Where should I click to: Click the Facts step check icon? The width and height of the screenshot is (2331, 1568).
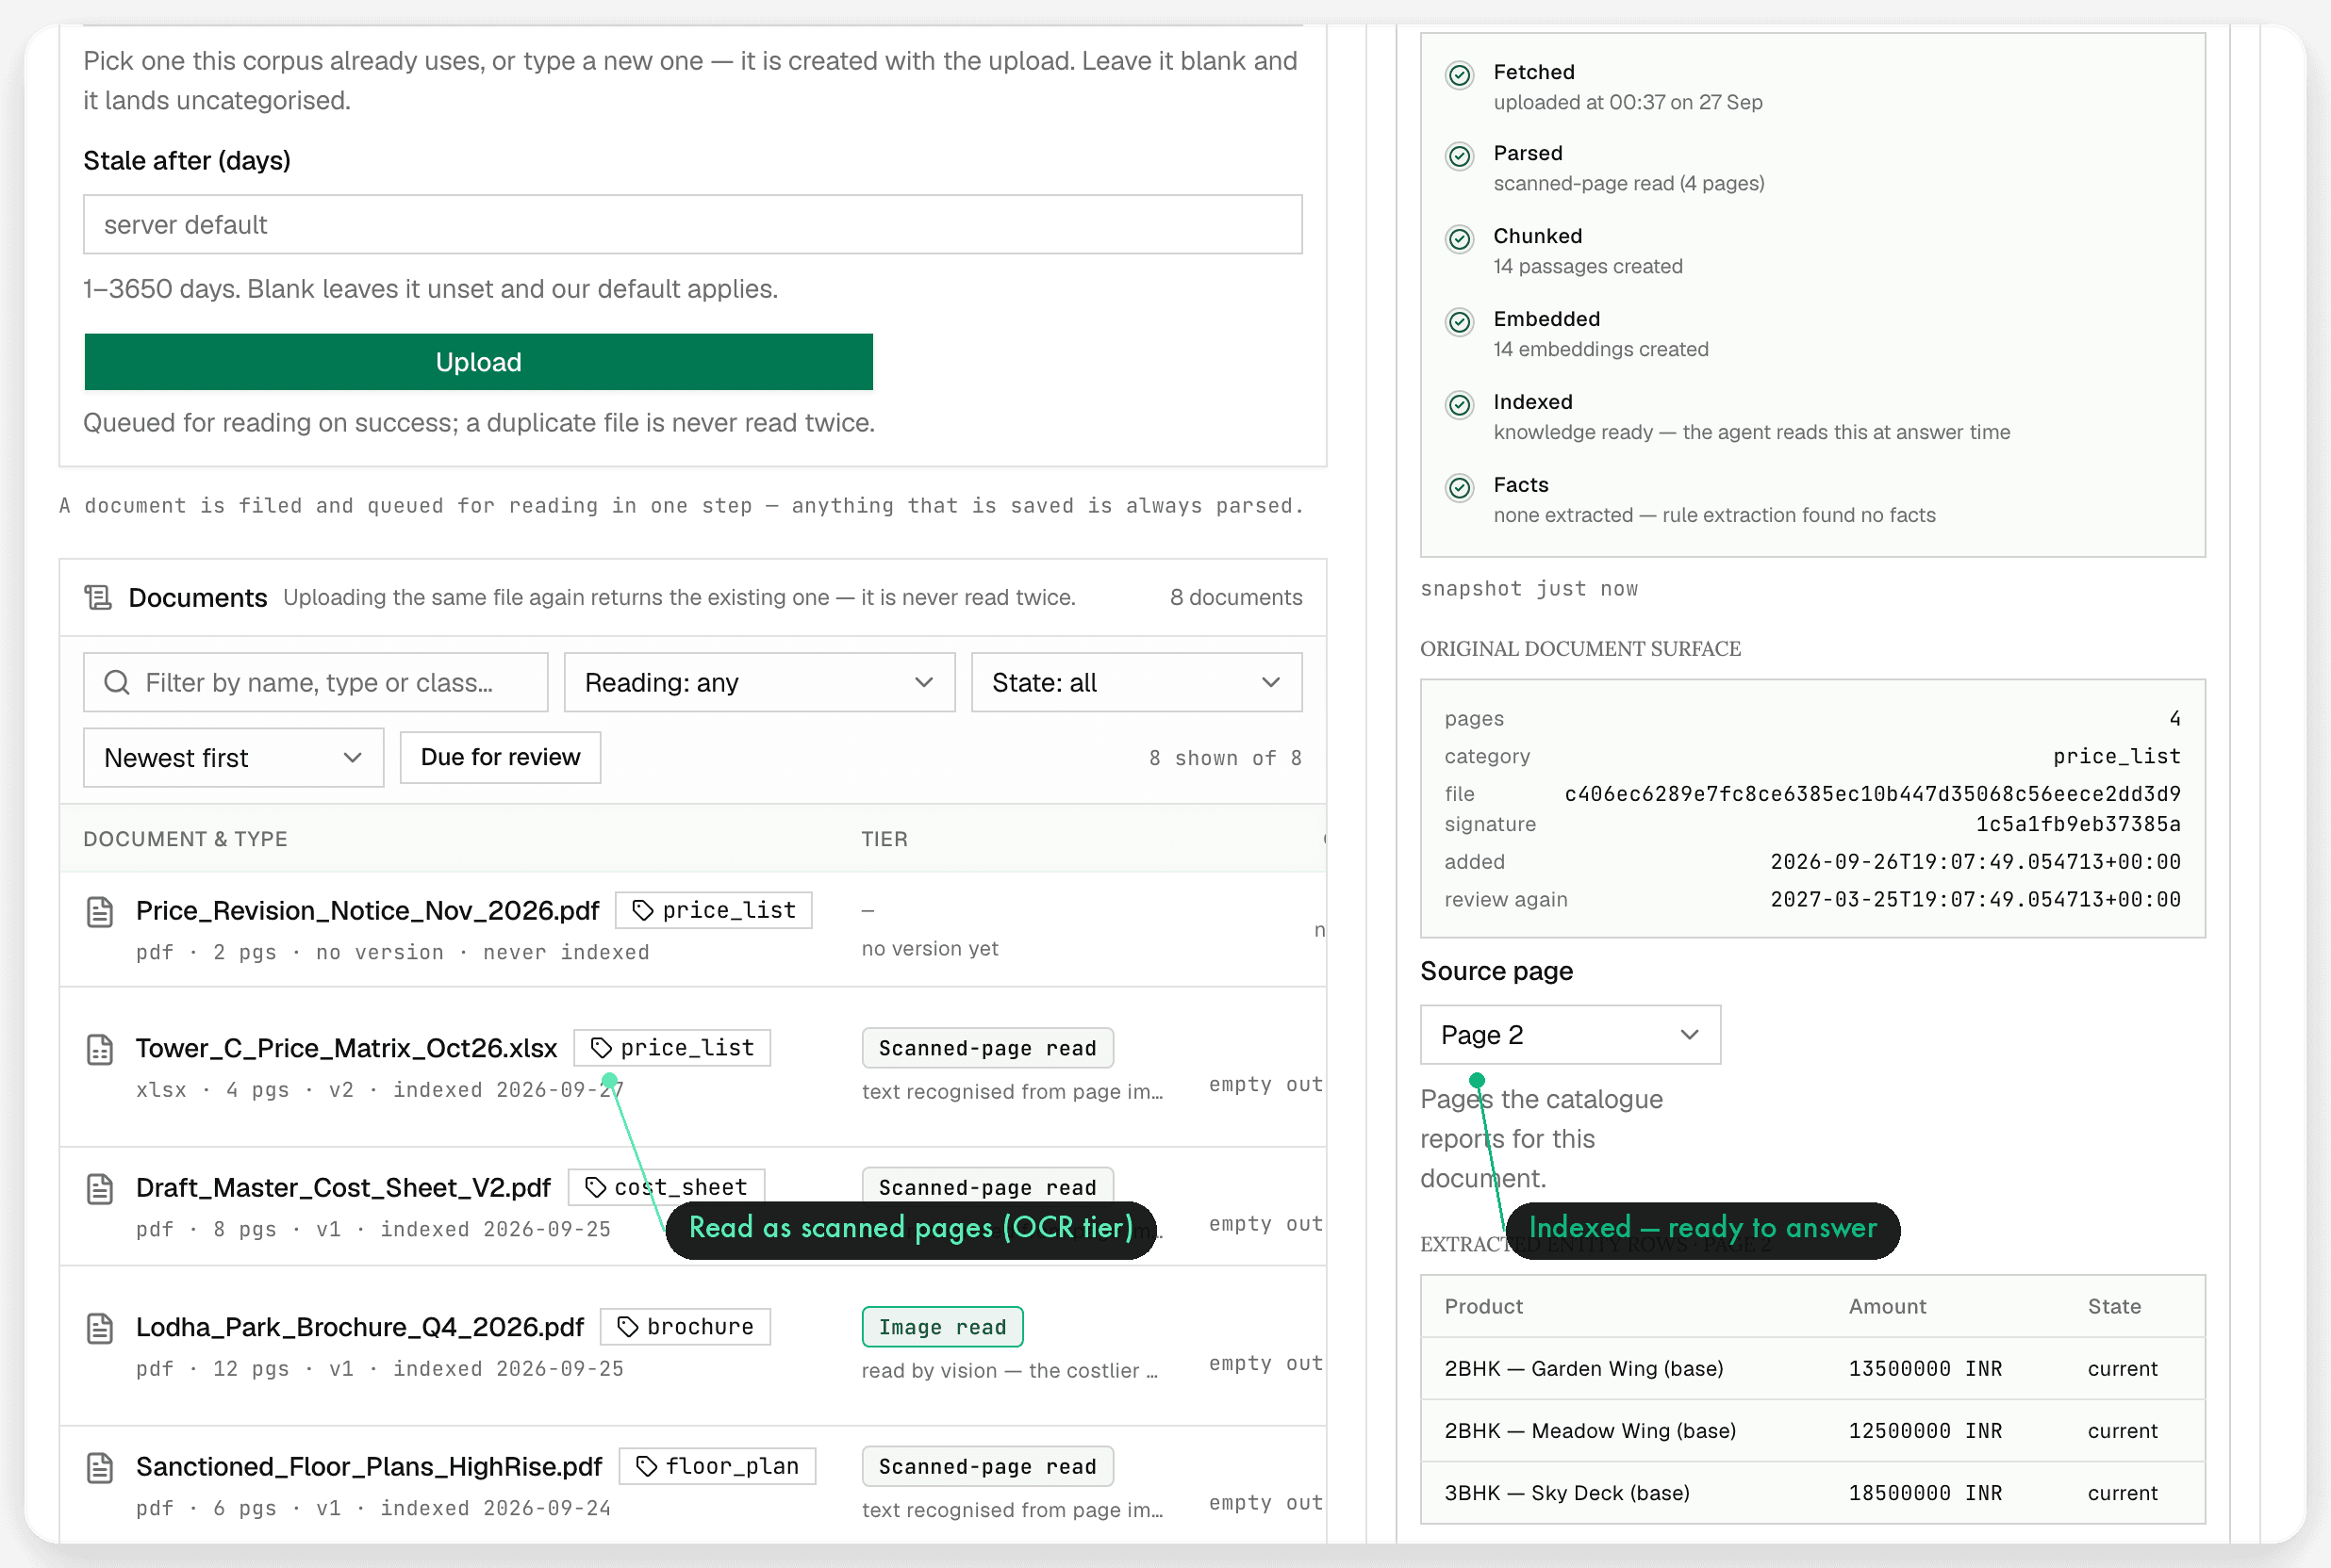[x=1460, y=488]
